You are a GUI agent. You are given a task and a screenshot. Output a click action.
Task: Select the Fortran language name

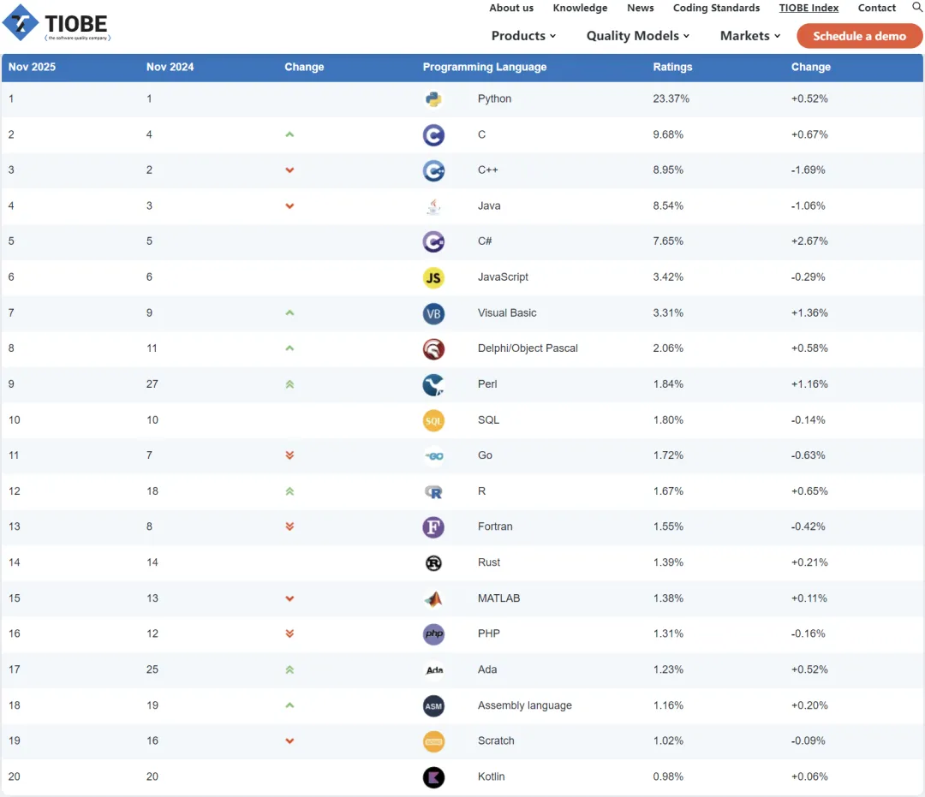click(495, 526)
